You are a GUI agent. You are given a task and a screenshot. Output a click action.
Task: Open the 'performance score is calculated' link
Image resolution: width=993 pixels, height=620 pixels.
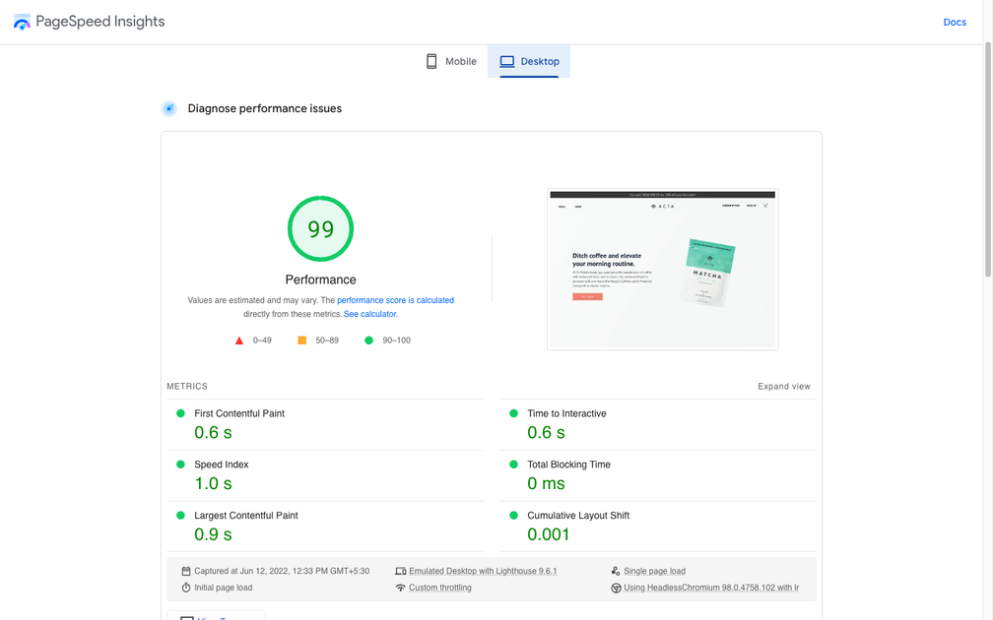coord(395,300)
